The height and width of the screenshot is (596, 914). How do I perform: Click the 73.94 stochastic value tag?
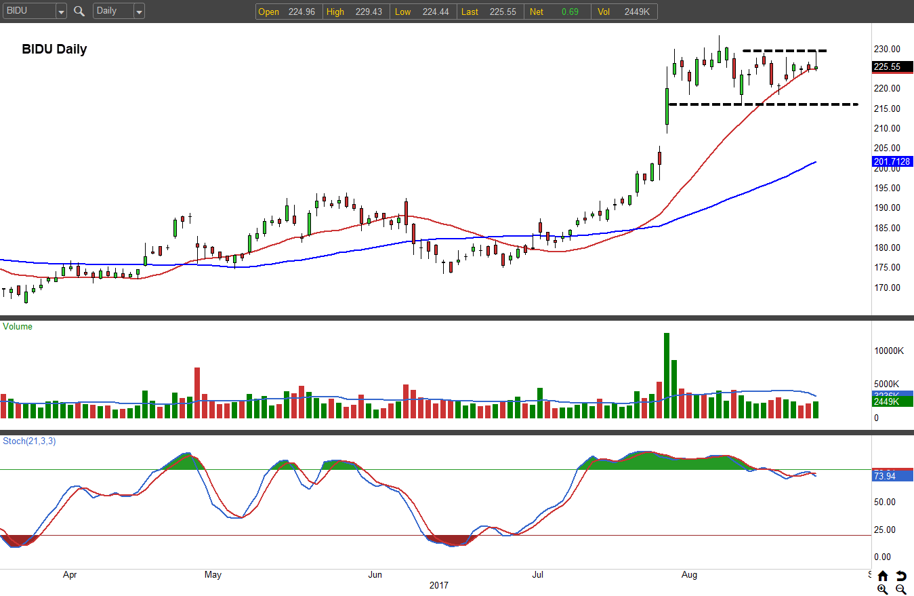pos(893,476)
